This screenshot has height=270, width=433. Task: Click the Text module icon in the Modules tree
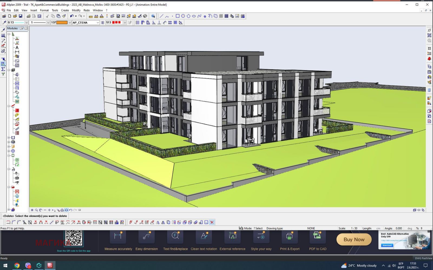click(x=17, y=48)
